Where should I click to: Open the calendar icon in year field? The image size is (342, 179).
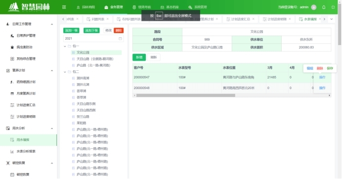click(x=120, y=39)
